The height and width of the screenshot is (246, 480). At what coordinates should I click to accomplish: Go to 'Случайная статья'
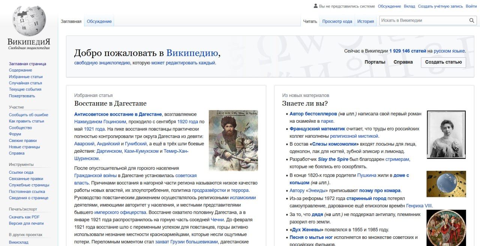[25, 83]
